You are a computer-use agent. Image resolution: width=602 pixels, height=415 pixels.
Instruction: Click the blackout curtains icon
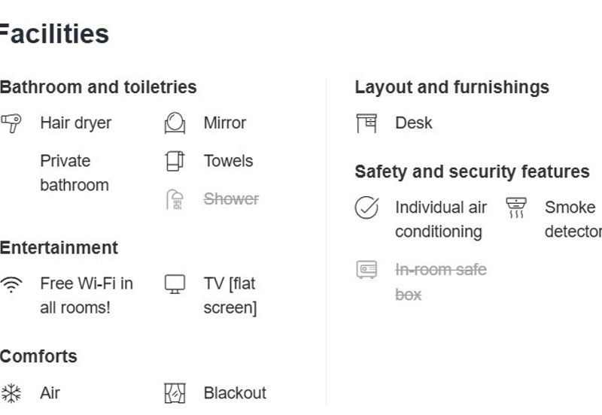point(175,393)
